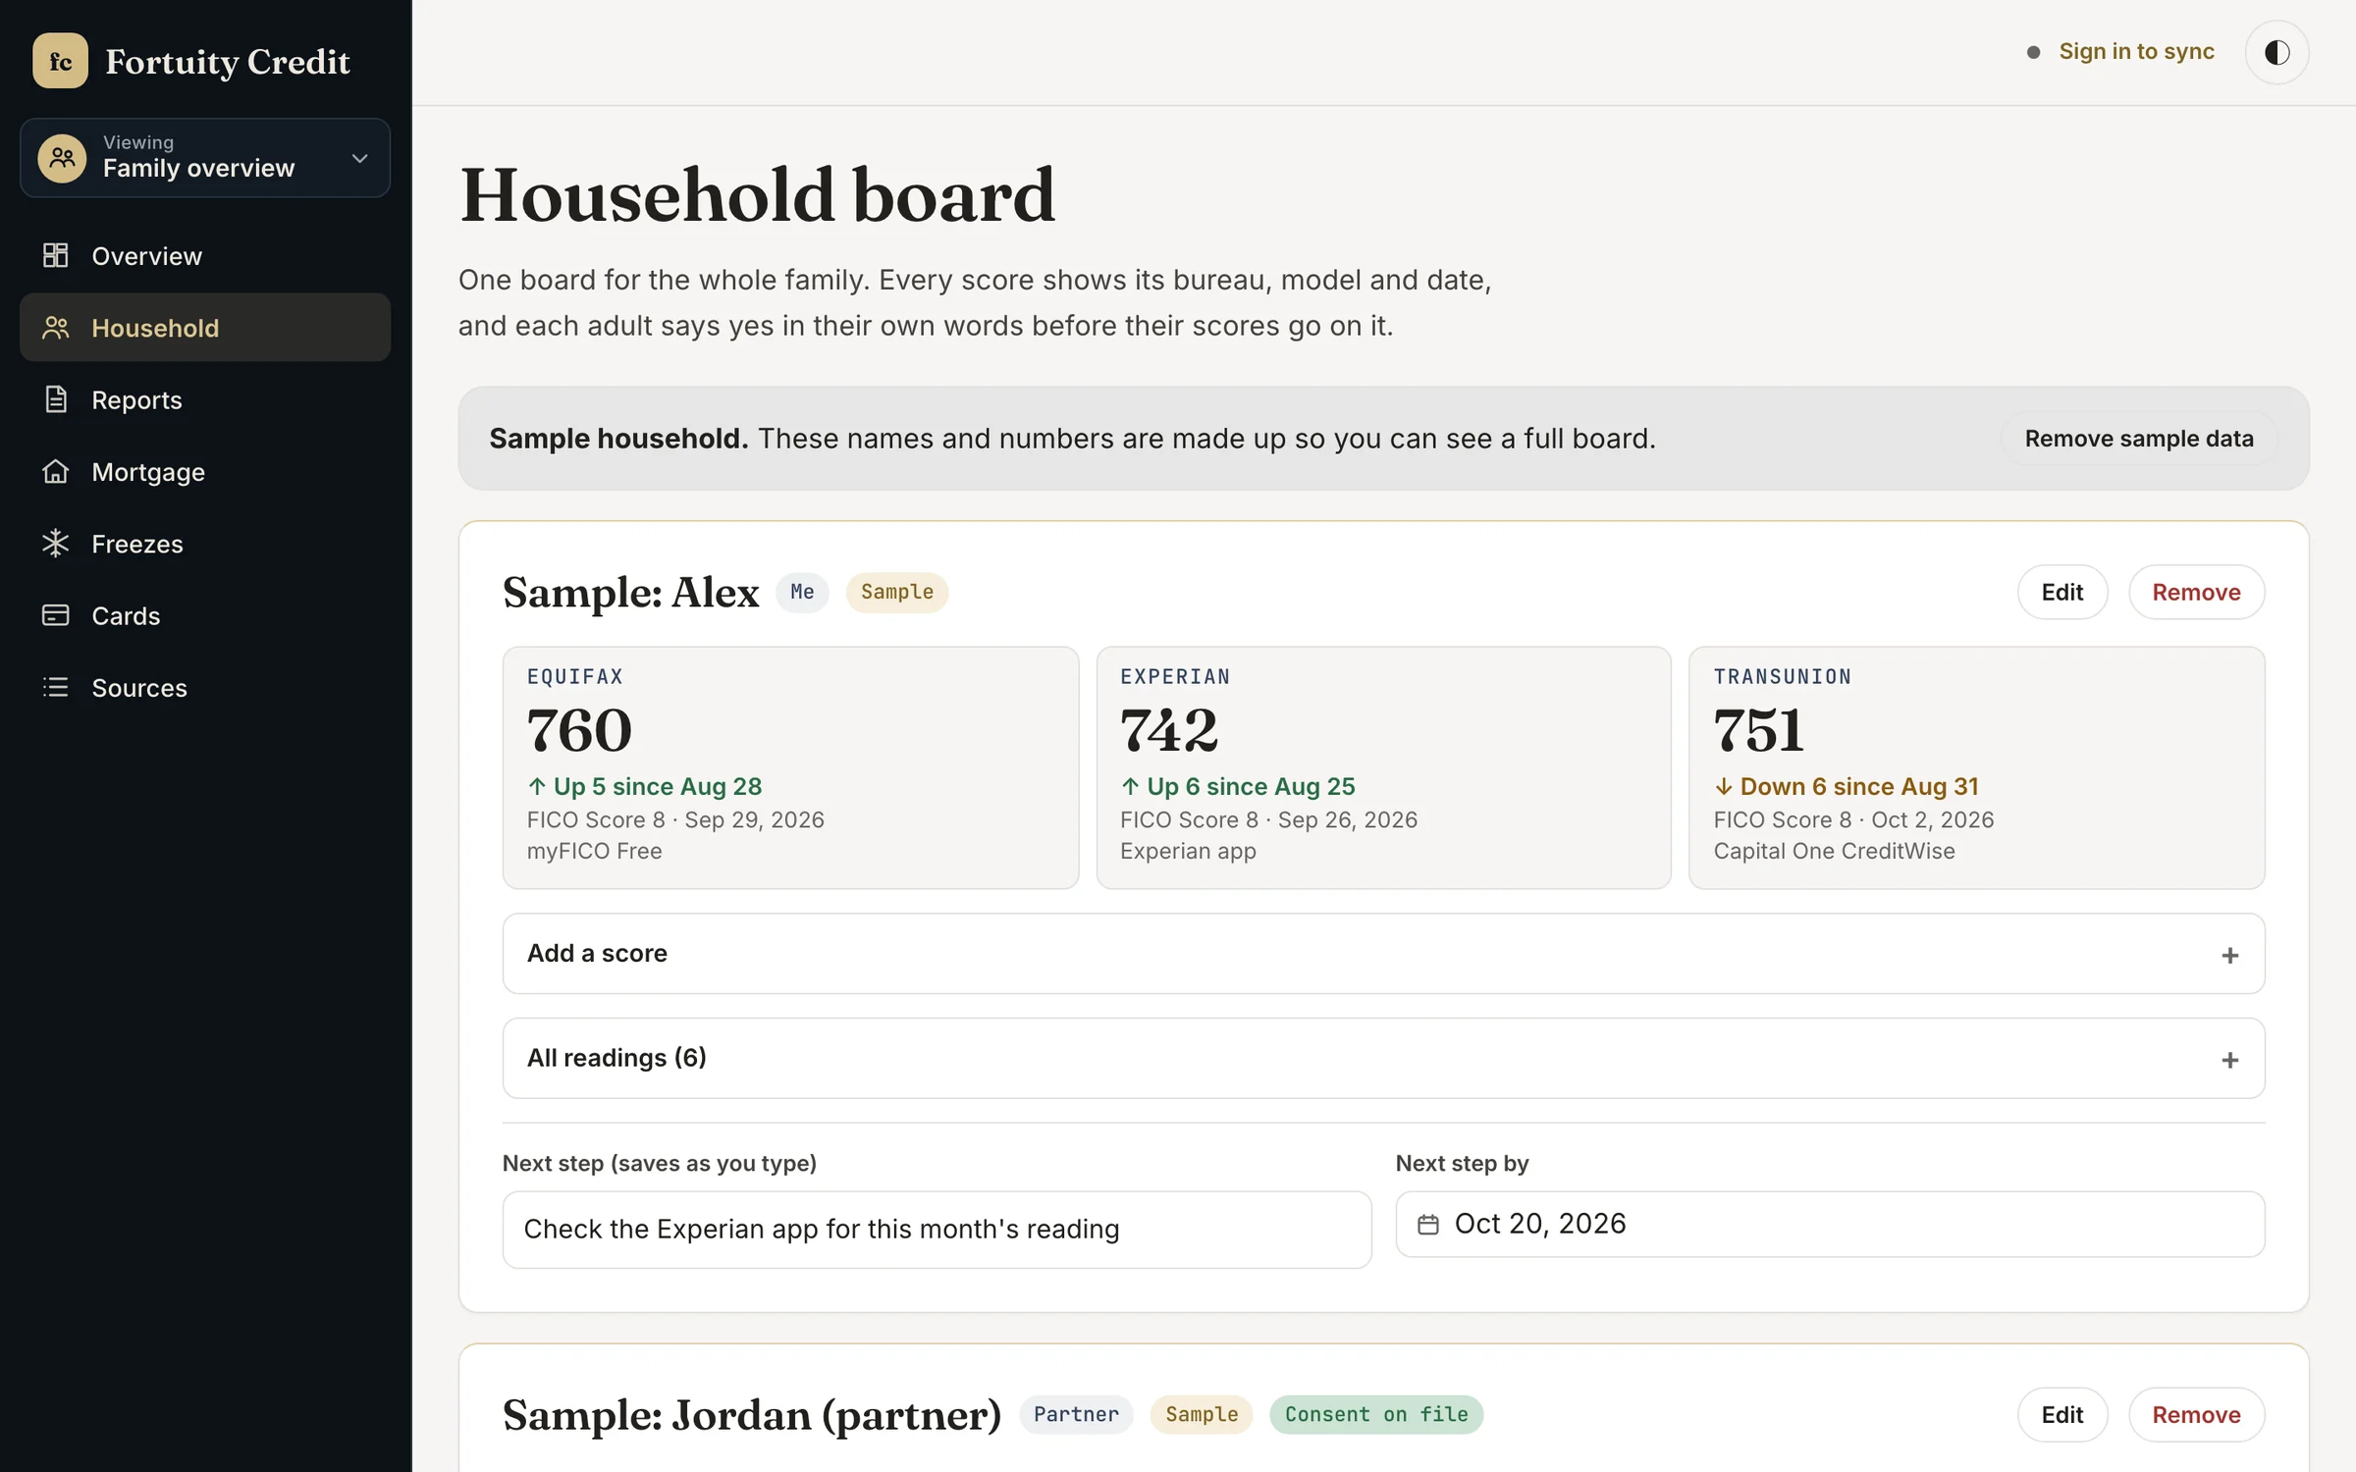Click Up 5 since Aug 28 trend
This screenshot has width=2356, height=1472.
(645, 786)
